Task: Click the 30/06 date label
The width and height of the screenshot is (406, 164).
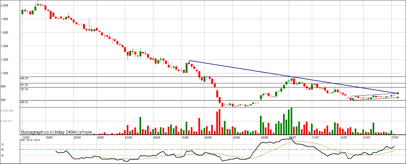Action: (x=265, y=137)
